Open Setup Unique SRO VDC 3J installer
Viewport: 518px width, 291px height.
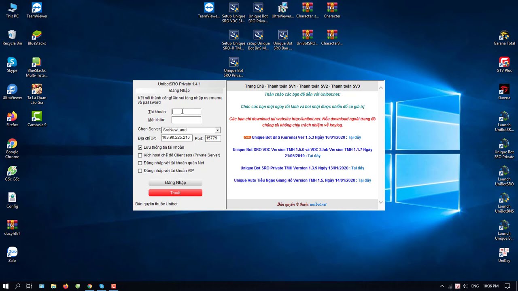[234, 13]
